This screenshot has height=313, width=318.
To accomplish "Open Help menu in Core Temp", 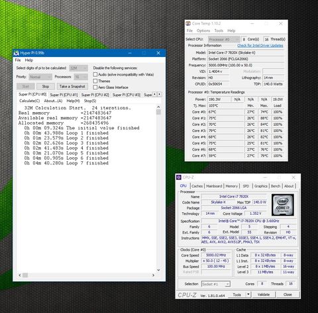I will pyautogui.click(x=231, y=31).
